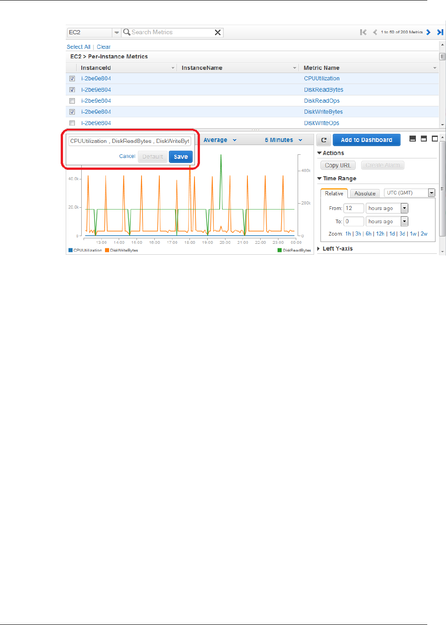Viewport: 446px width, 625px height.
Task: Open the UTC (GMT) timezone dropdown
Action: (431, 193)
